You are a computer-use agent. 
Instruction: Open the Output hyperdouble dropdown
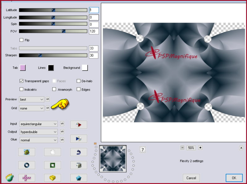39,132
